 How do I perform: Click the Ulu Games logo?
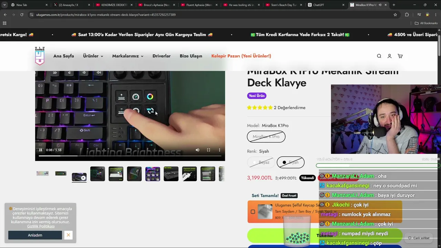point(40,56)
